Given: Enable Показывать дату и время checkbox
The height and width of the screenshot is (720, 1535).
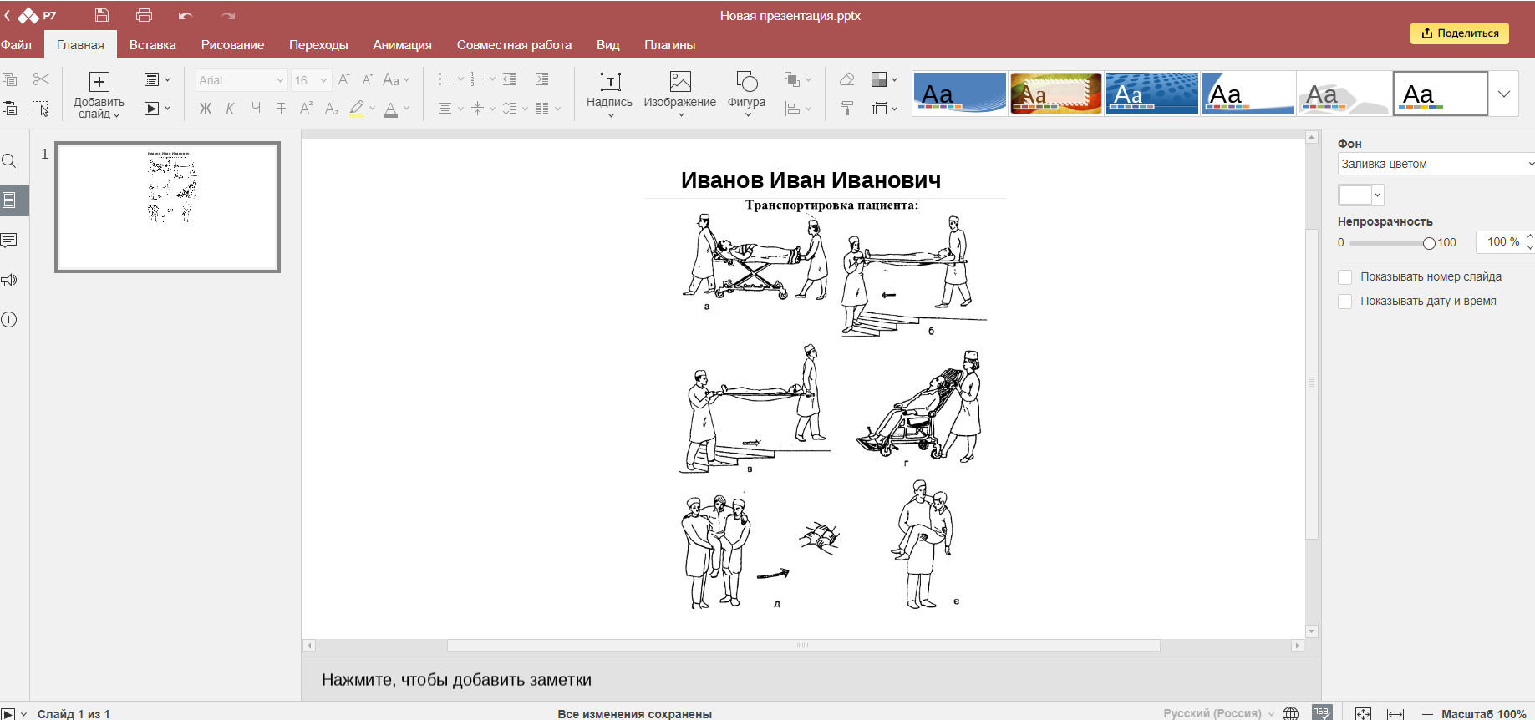Looking at the screenshot, I should [1344, 302].
